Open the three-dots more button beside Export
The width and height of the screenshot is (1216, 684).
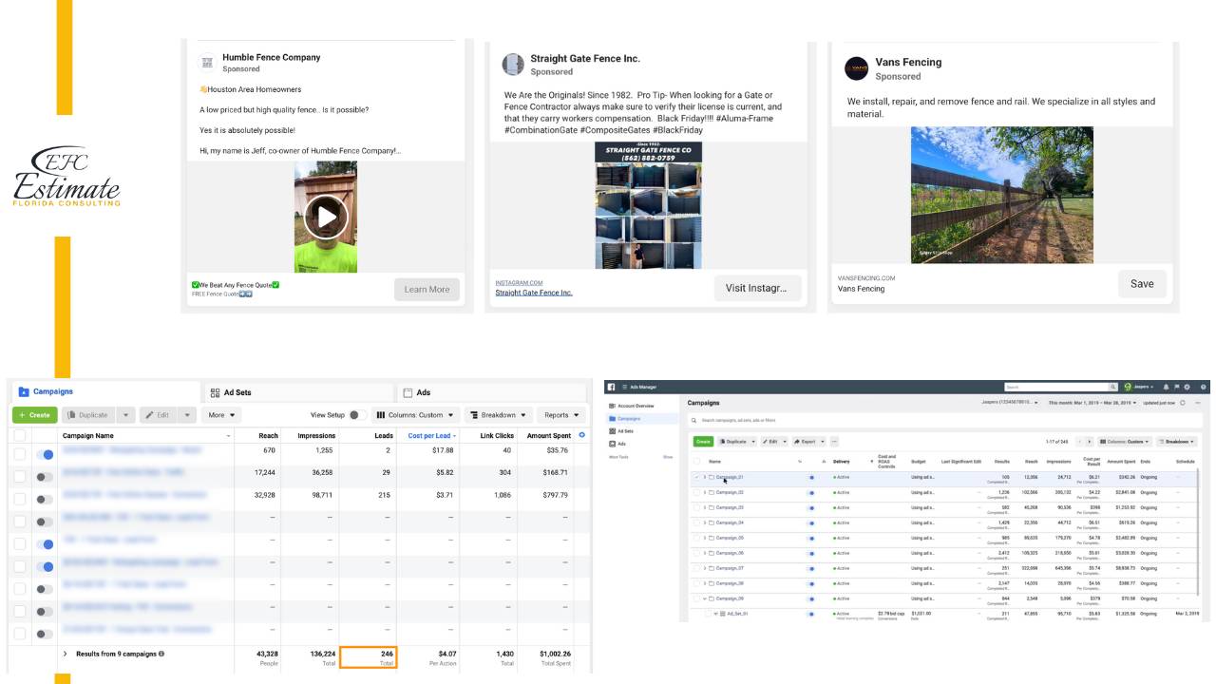[834, 441]
